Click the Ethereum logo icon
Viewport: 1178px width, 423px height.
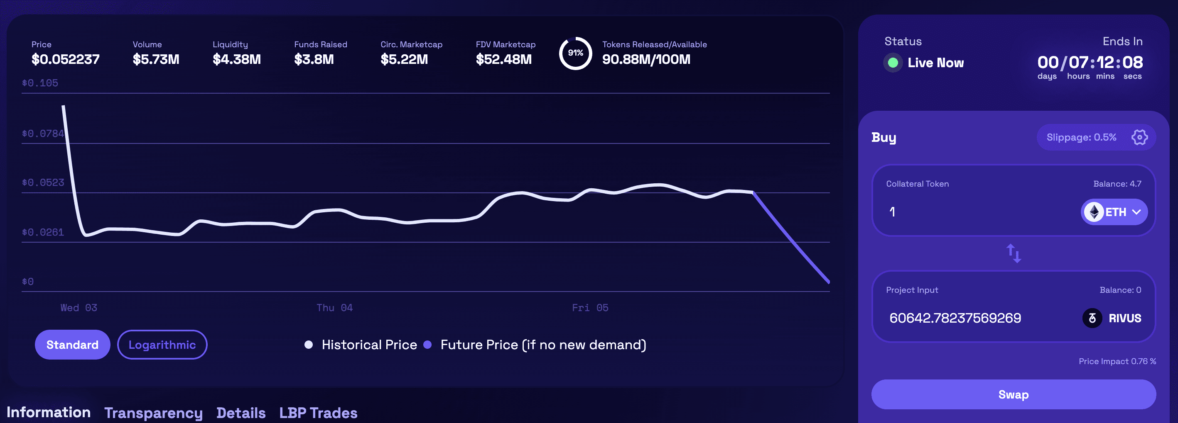pyautogui.click(x=1094, y=212)
